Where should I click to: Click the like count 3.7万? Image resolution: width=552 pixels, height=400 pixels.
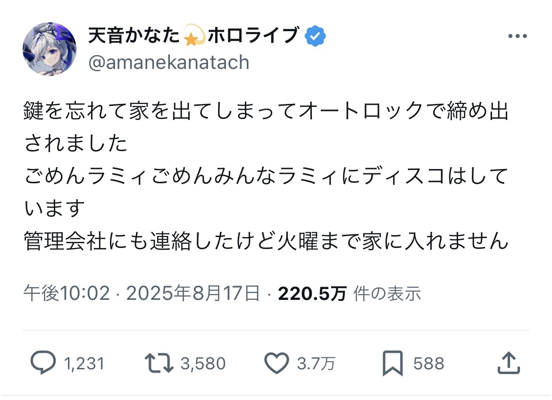point(316,364)
